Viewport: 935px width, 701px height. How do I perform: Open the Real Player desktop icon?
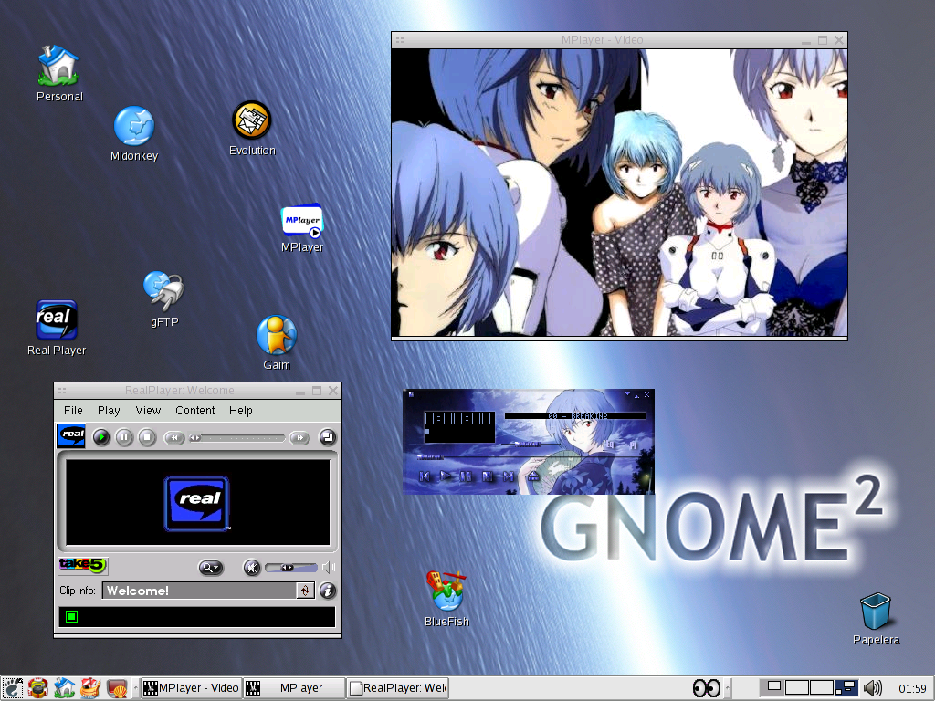[57, 328]
